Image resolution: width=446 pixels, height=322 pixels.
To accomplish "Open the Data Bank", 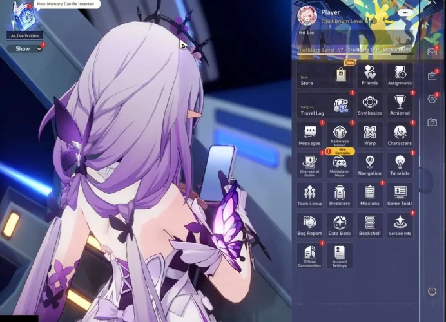I will [340, 225].
